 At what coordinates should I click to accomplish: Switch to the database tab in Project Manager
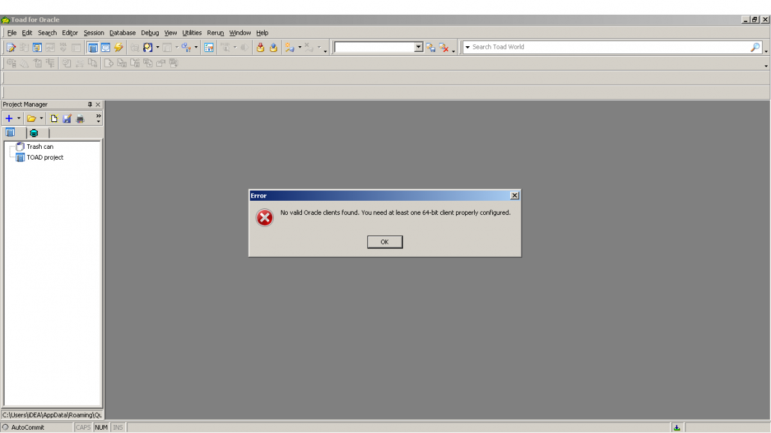(x=33, y=133)
